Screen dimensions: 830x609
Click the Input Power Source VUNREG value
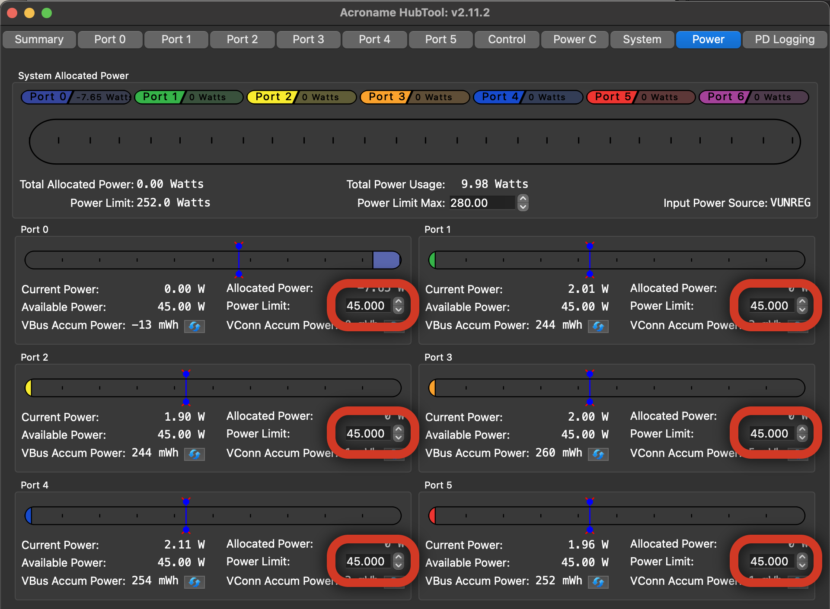pyautogui.click(x=790, y=203)
